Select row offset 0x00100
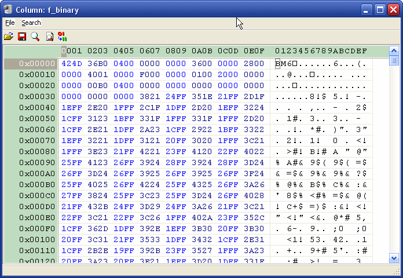 (x=37, y=240)
